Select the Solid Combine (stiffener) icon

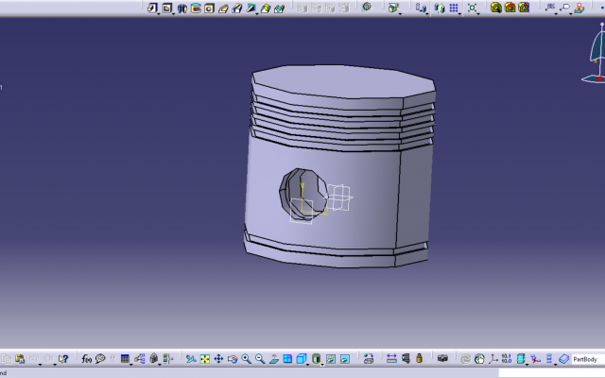tap(251, 9)
